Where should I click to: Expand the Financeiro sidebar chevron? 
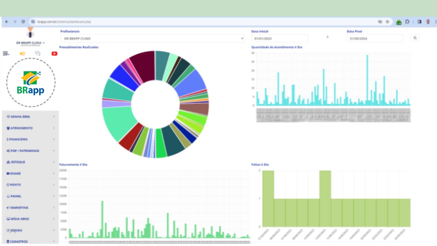(x=54, y=139)
